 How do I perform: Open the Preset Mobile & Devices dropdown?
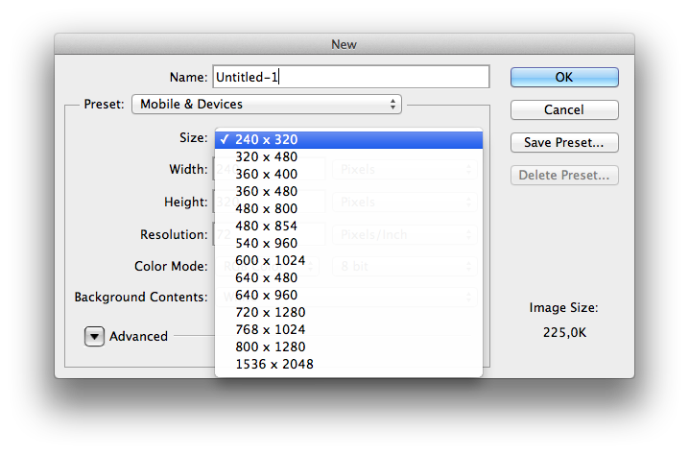[x=267, y=105]
